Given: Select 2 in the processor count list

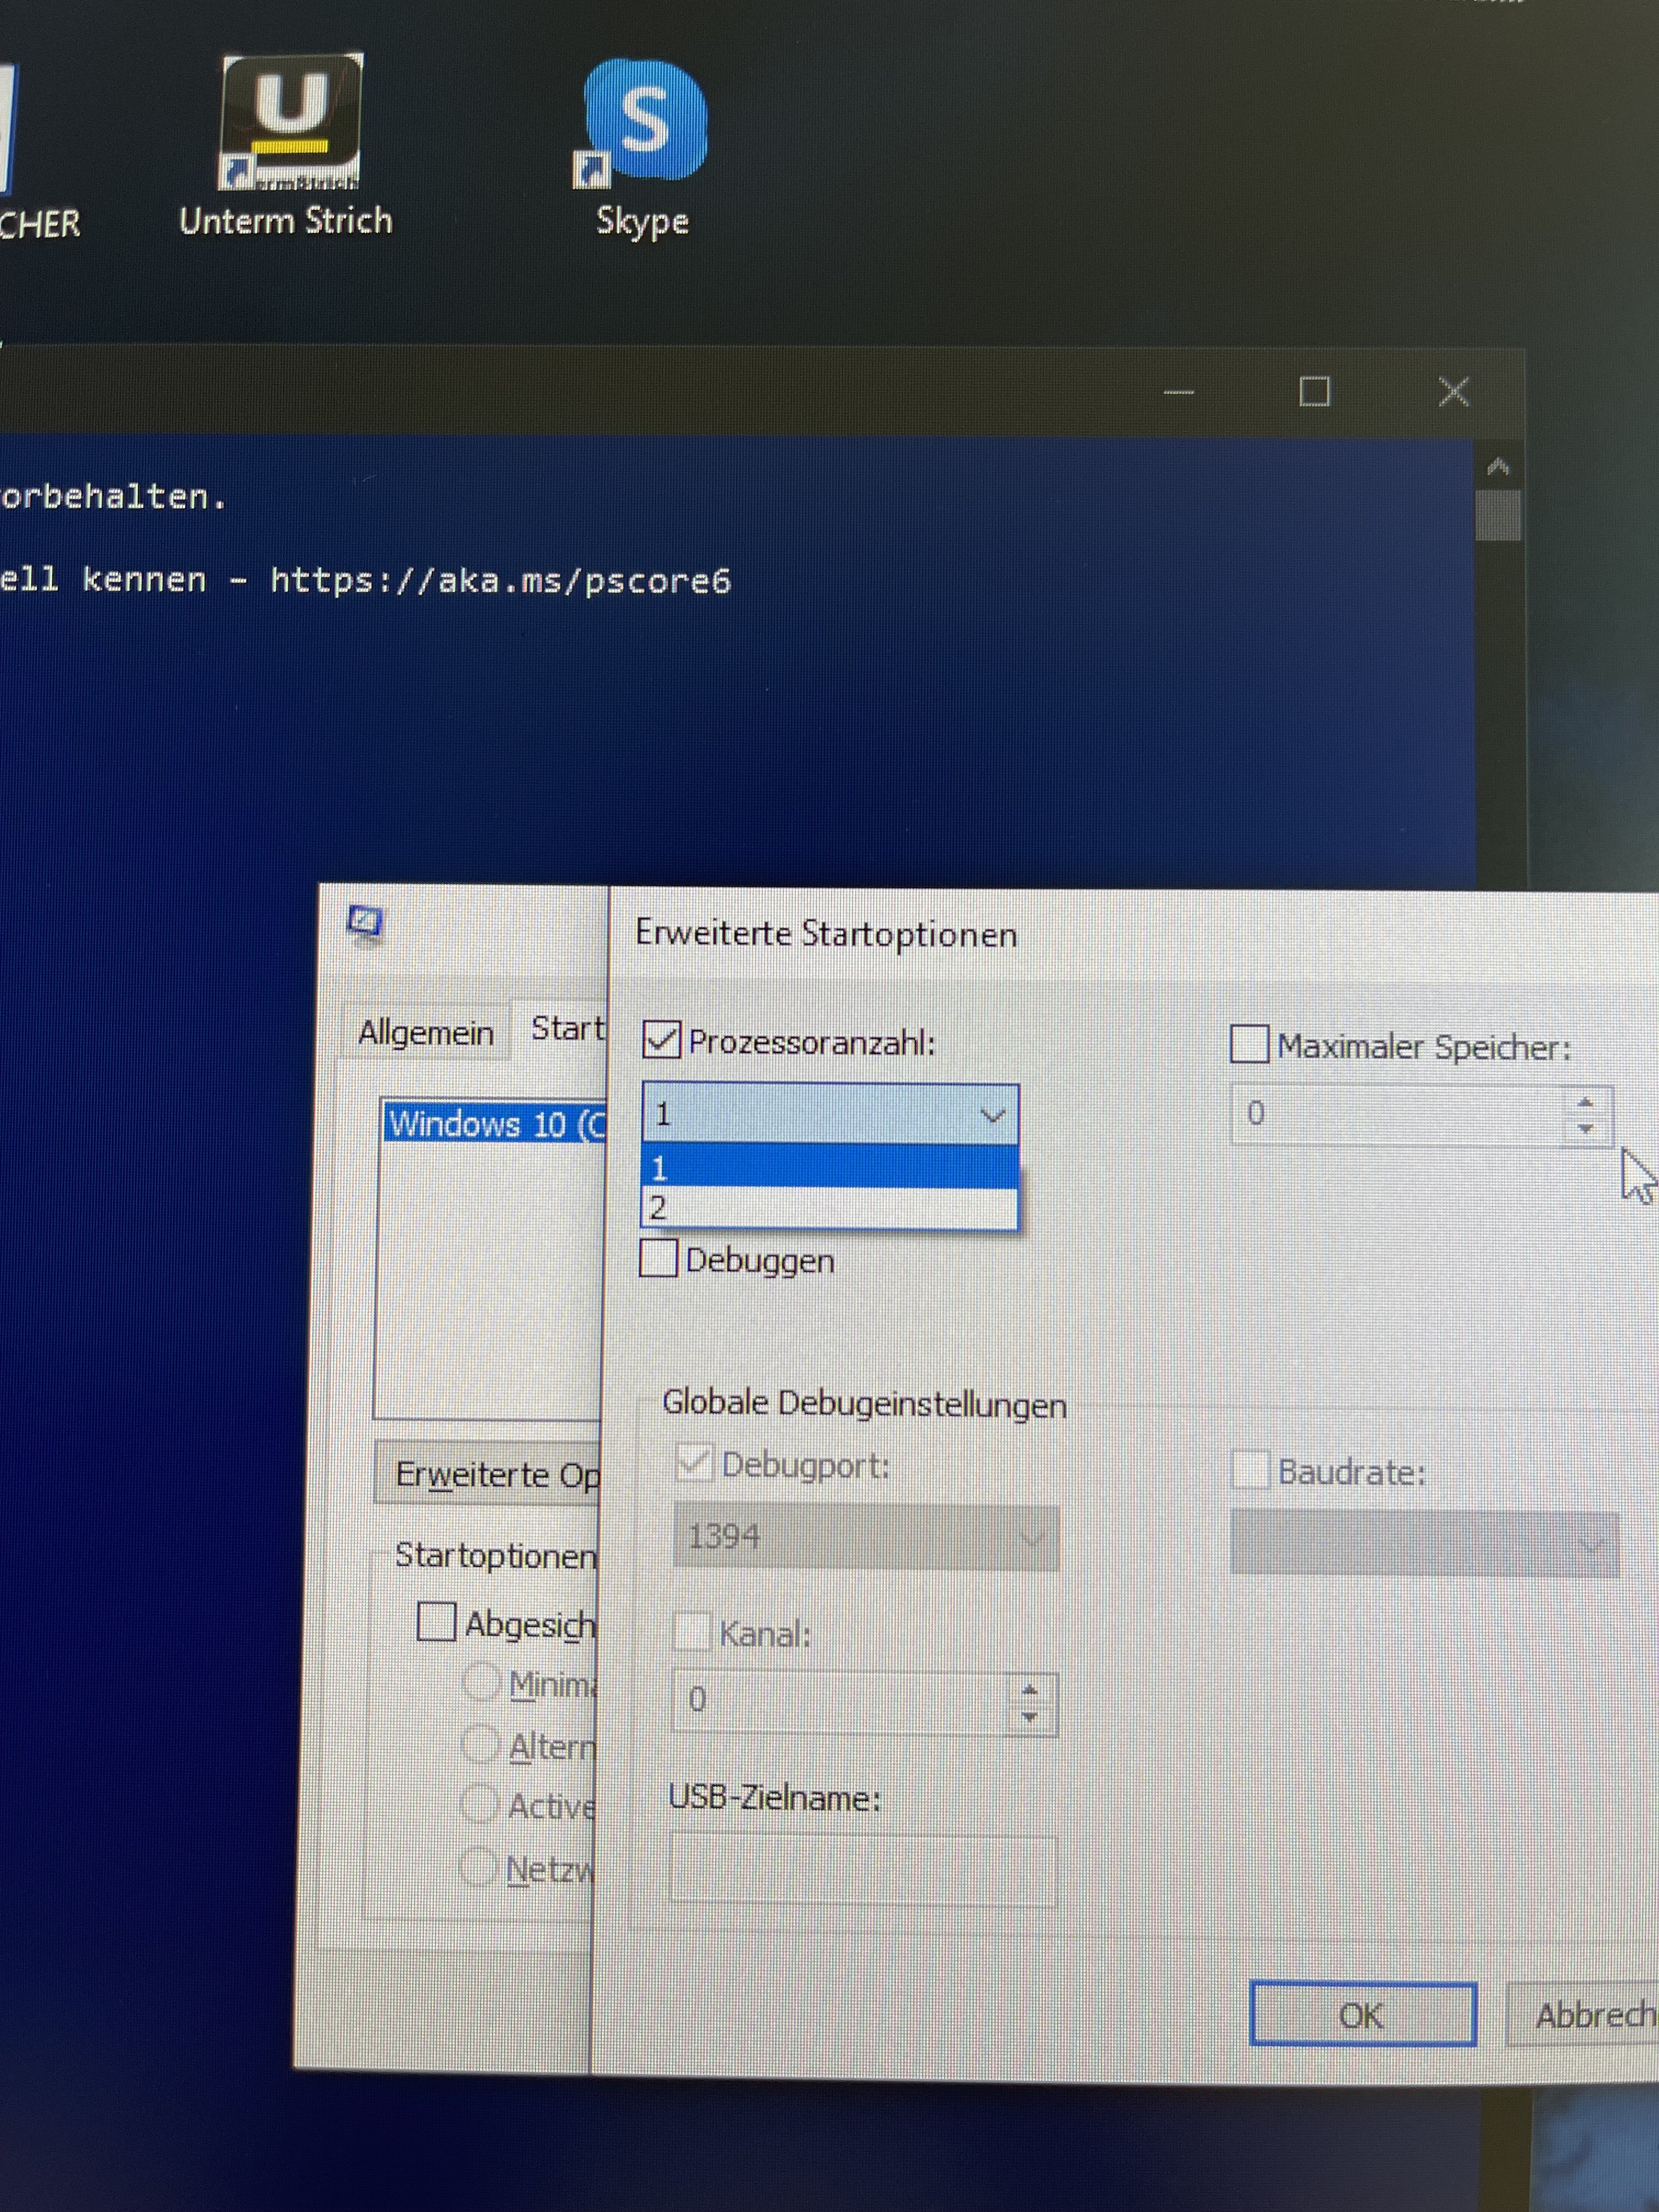Looking at the screenshot, I should pos(828,1208).
